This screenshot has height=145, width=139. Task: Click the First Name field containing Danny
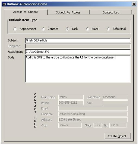(x=71, y=97)
